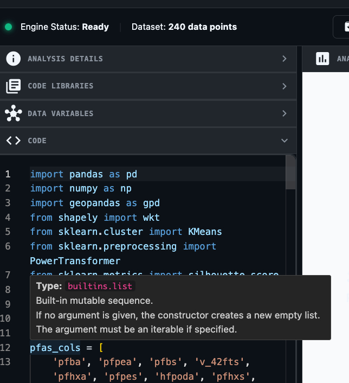Click the Code Libraries book icon
This screenshot has width=349, height=383.
[x=13, y=86]
